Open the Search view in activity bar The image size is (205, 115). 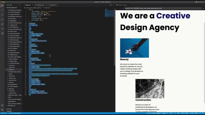pos(2,10)
